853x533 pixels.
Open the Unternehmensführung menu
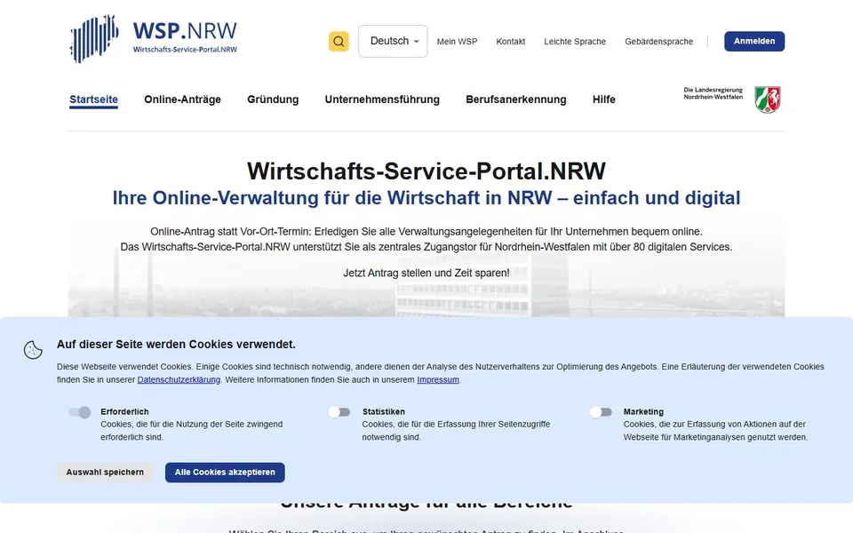[x=382, y=99]
